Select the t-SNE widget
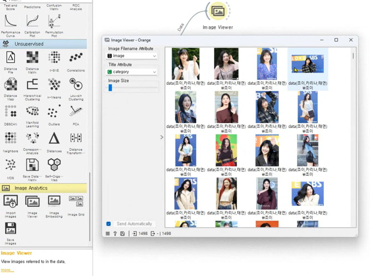This screenshot has width=370, height=276. tap(54, 62)
